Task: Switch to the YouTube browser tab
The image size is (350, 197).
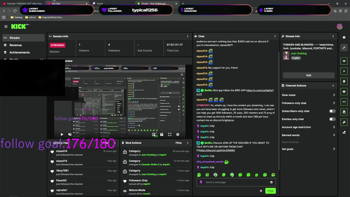Action: (x=67, y=4)
